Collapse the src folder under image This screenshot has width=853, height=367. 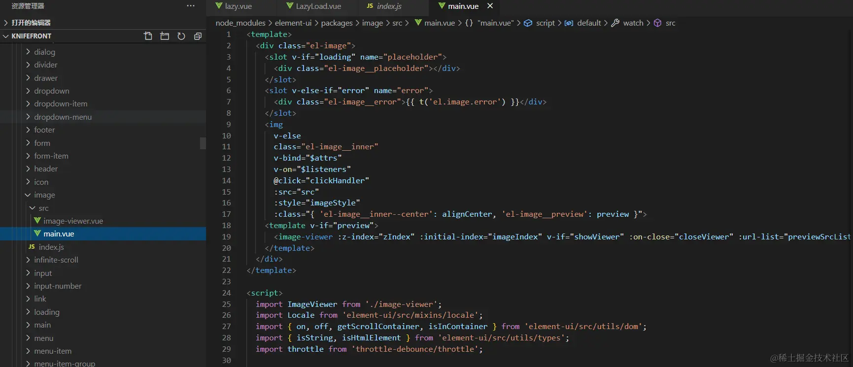43,208
